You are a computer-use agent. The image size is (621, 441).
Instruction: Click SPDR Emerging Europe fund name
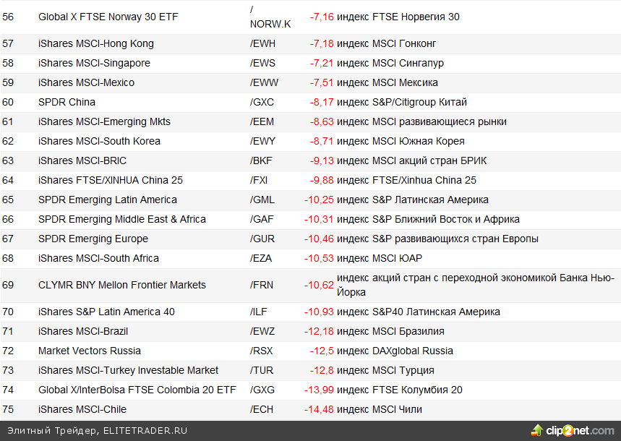[93, 239]
